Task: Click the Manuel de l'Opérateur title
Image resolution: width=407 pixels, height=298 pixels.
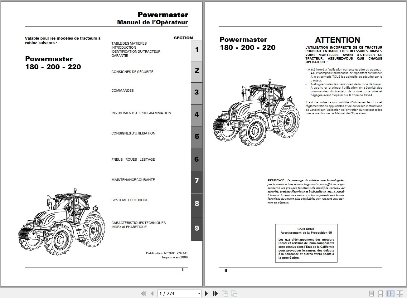Action: (x=153, y=22)
